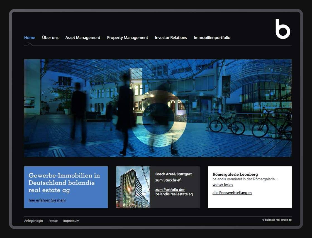Open the Impressum footer link
The width and height of the screenshot is (312, 238).
click(x=71, y=221)
